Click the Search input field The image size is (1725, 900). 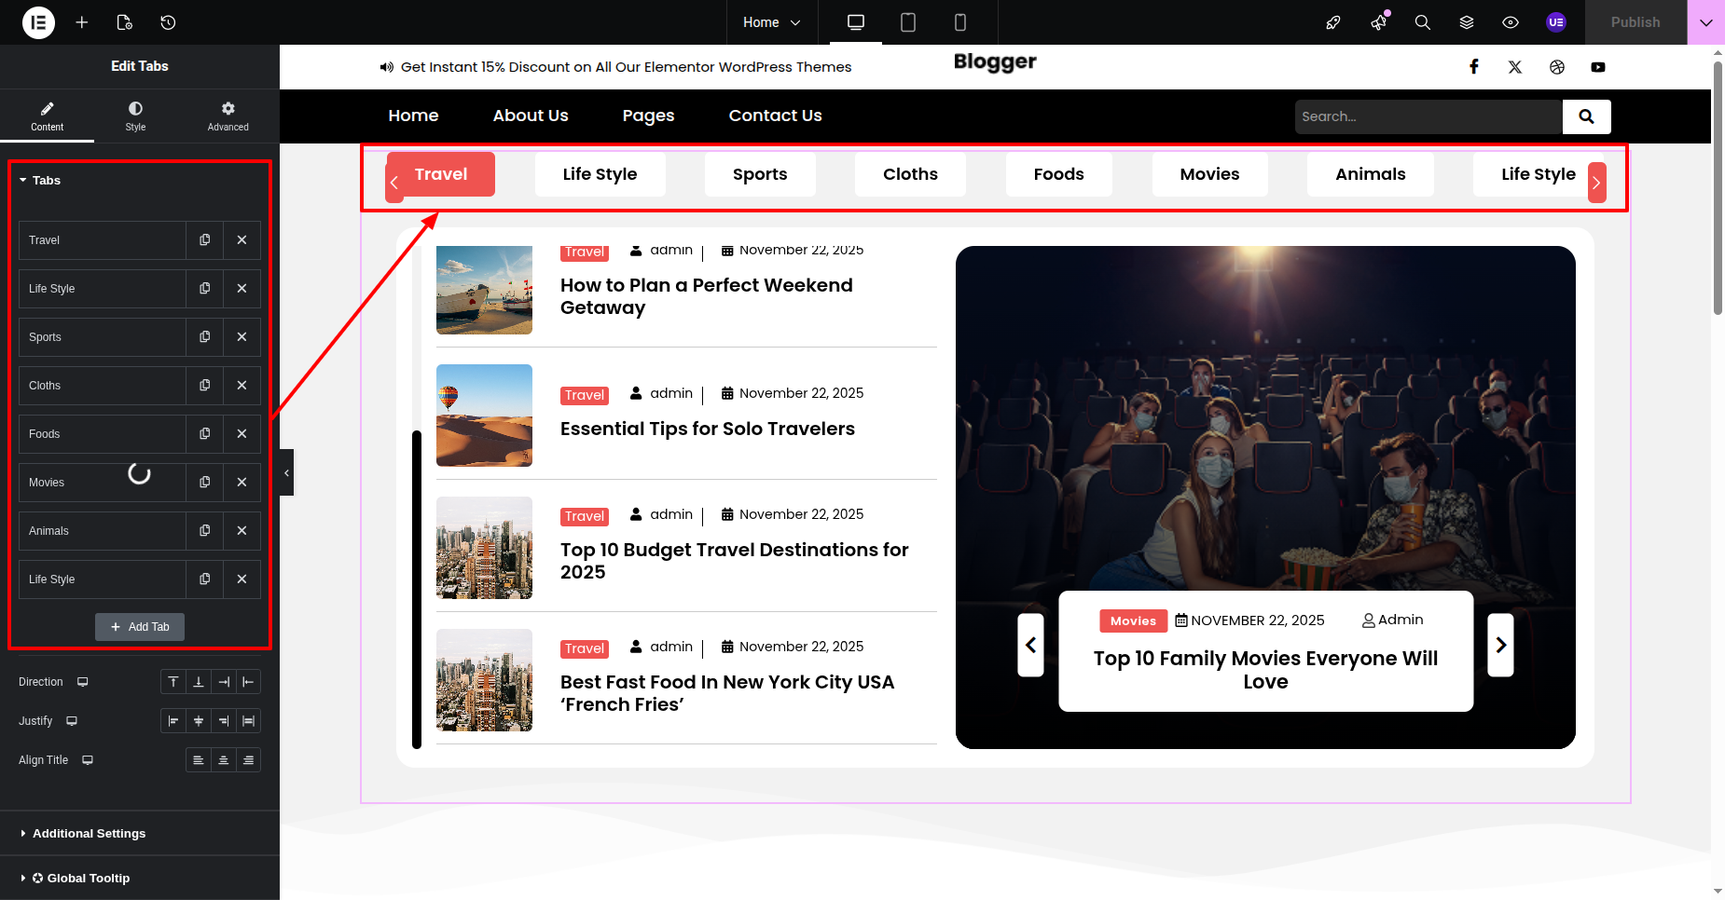(1428, 116)
